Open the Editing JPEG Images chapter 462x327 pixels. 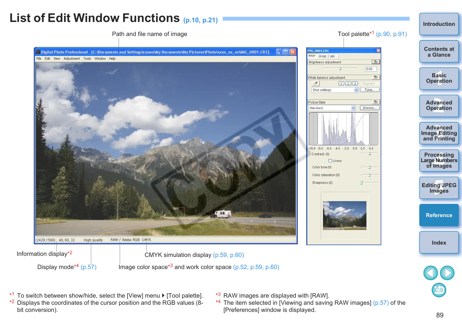[x=439, y=188]
